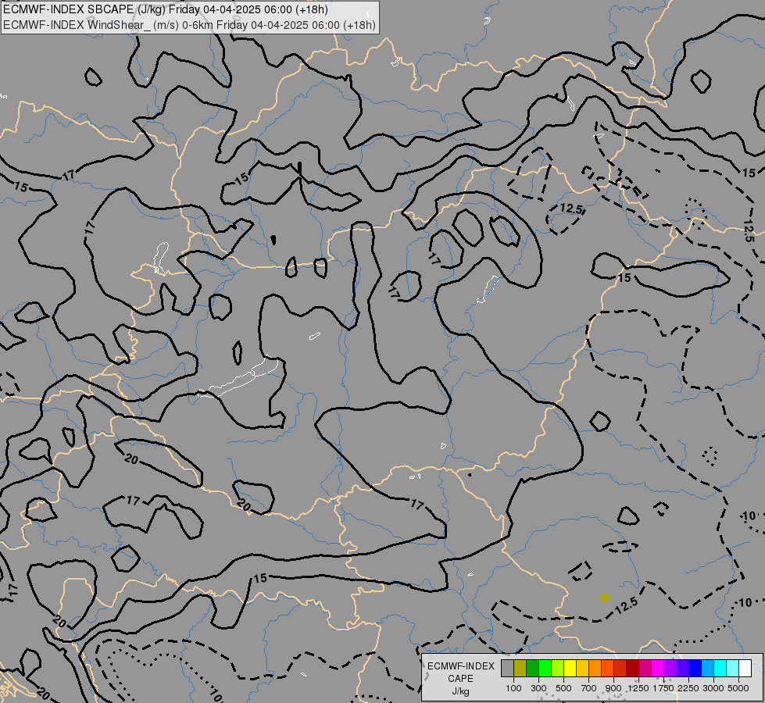The image size is (765, 703).
Task: Select the dark red swatch left of 1250
Action: 632,668
